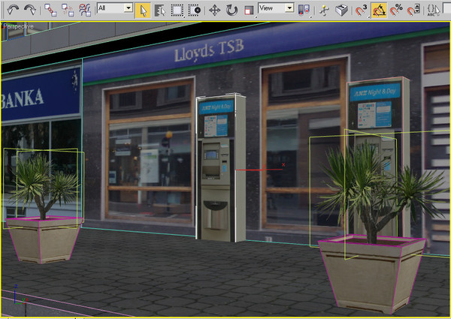Click the Perspective viewport label

pos(18,26)
